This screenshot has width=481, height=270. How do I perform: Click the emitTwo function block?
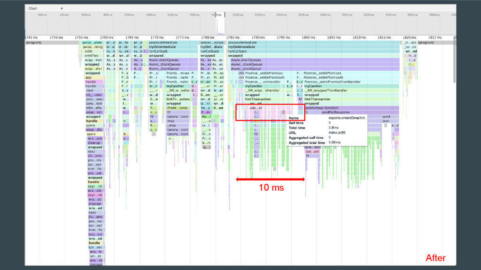[93, 56]
